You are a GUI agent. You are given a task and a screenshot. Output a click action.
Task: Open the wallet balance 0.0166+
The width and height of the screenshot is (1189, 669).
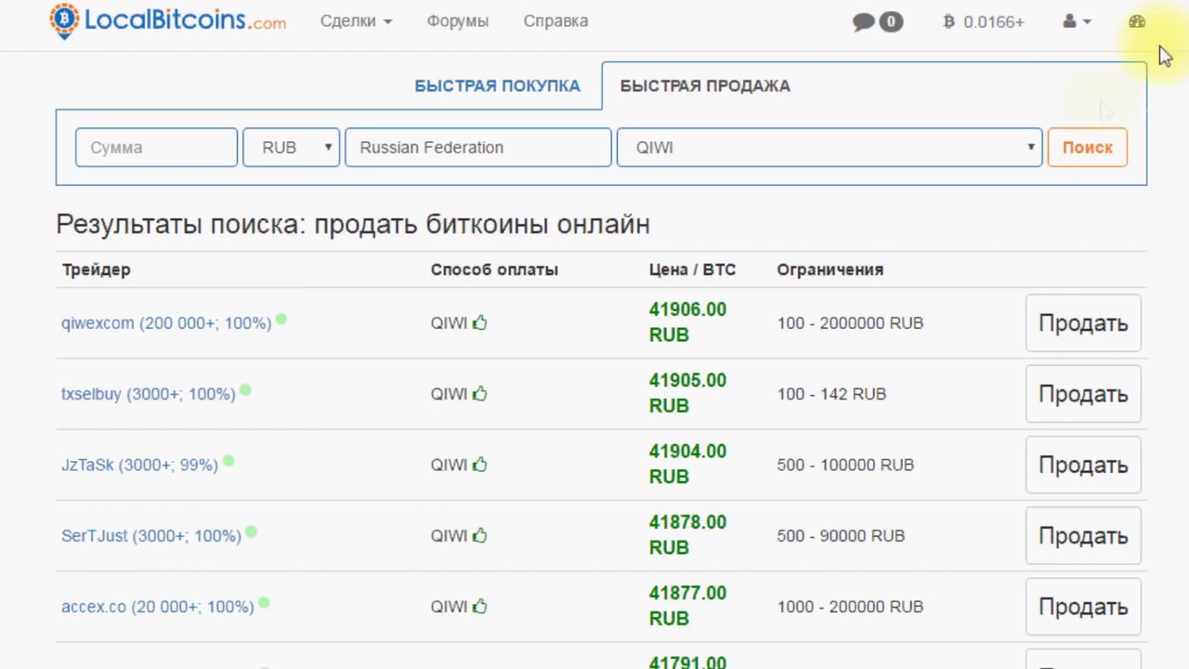984,21
